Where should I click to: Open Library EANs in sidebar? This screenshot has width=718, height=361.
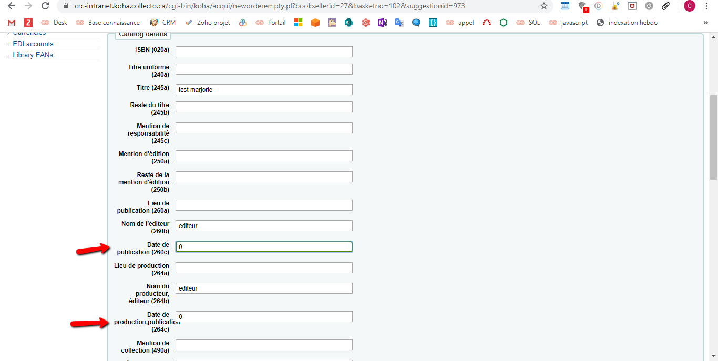(x=33, y=55)
